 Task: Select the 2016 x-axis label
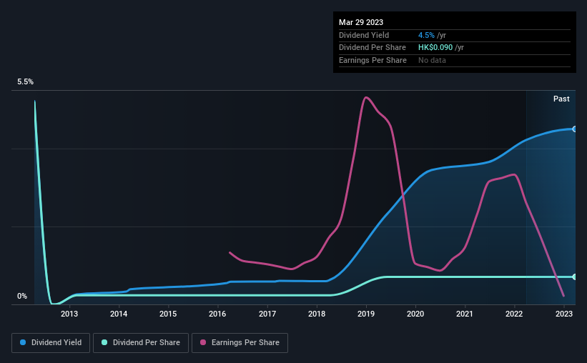217,314
